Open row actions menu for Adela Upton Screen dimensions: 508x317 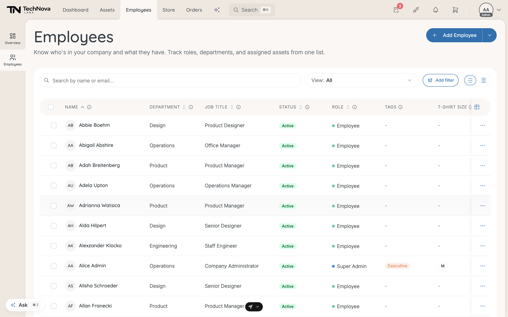(483, 186)
